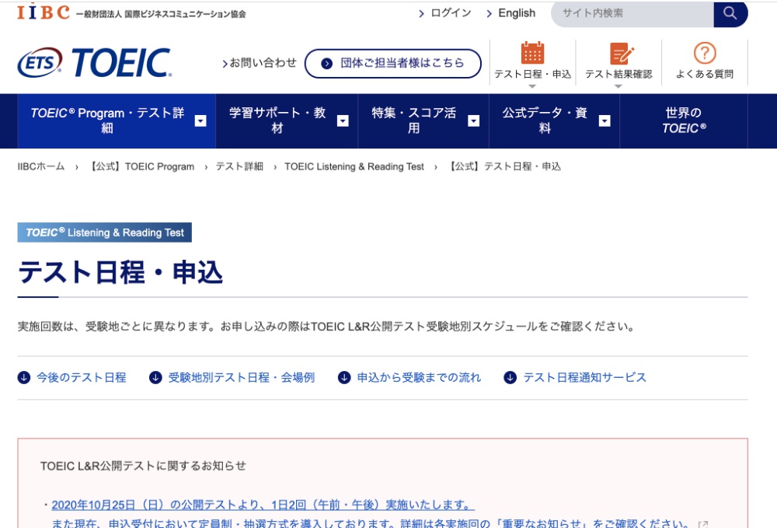Click the IIBC logo at top left
Screen dimensions: 777x528
pos(43,12)
